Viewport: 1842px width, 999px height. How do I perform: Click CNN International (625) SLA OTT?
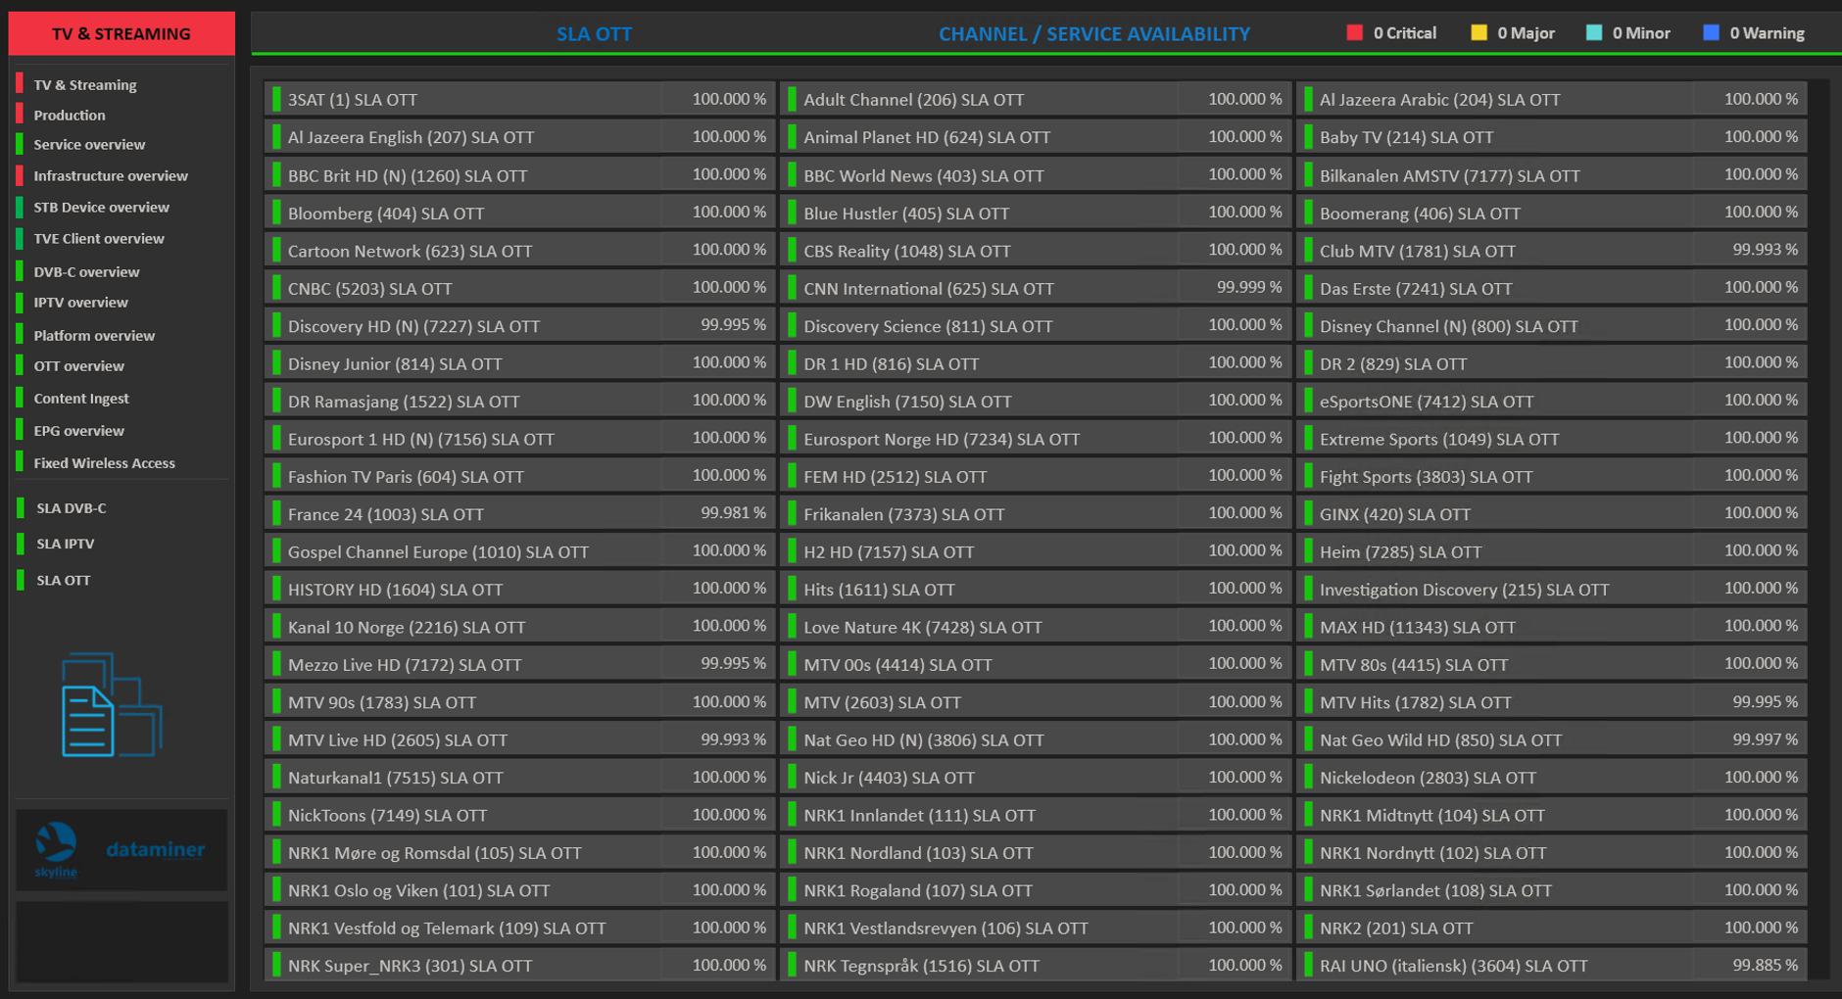pyautogui.click(x=1036, y=288)
